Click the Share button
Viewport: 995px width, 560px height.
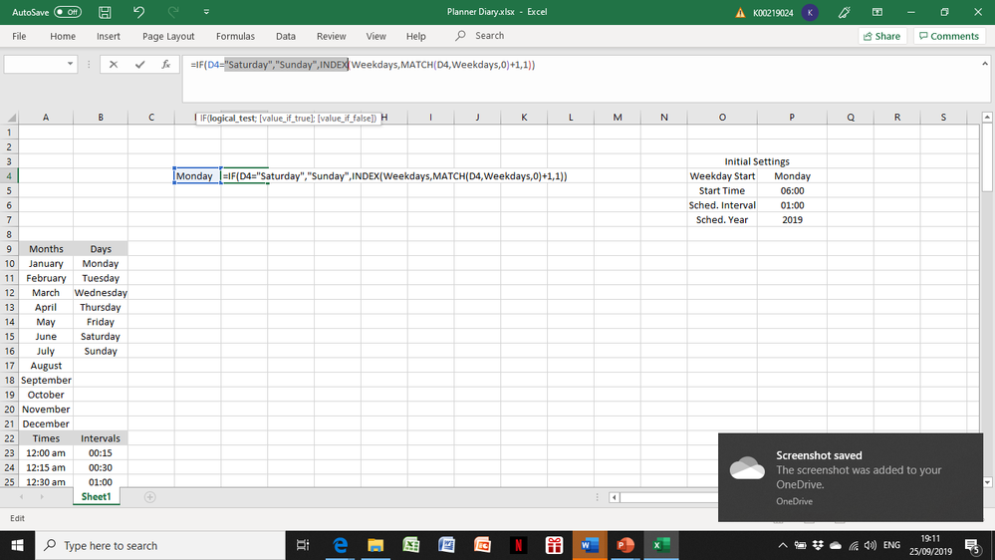pyautogui.click(x=882, y=36)
